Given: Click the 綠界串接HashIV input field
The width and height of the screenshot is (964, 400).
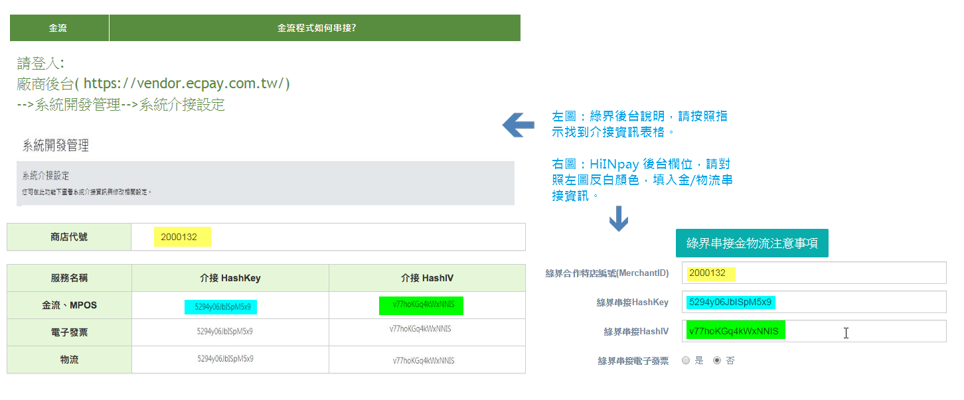Looking at the screenshot, I should [814, 331].
